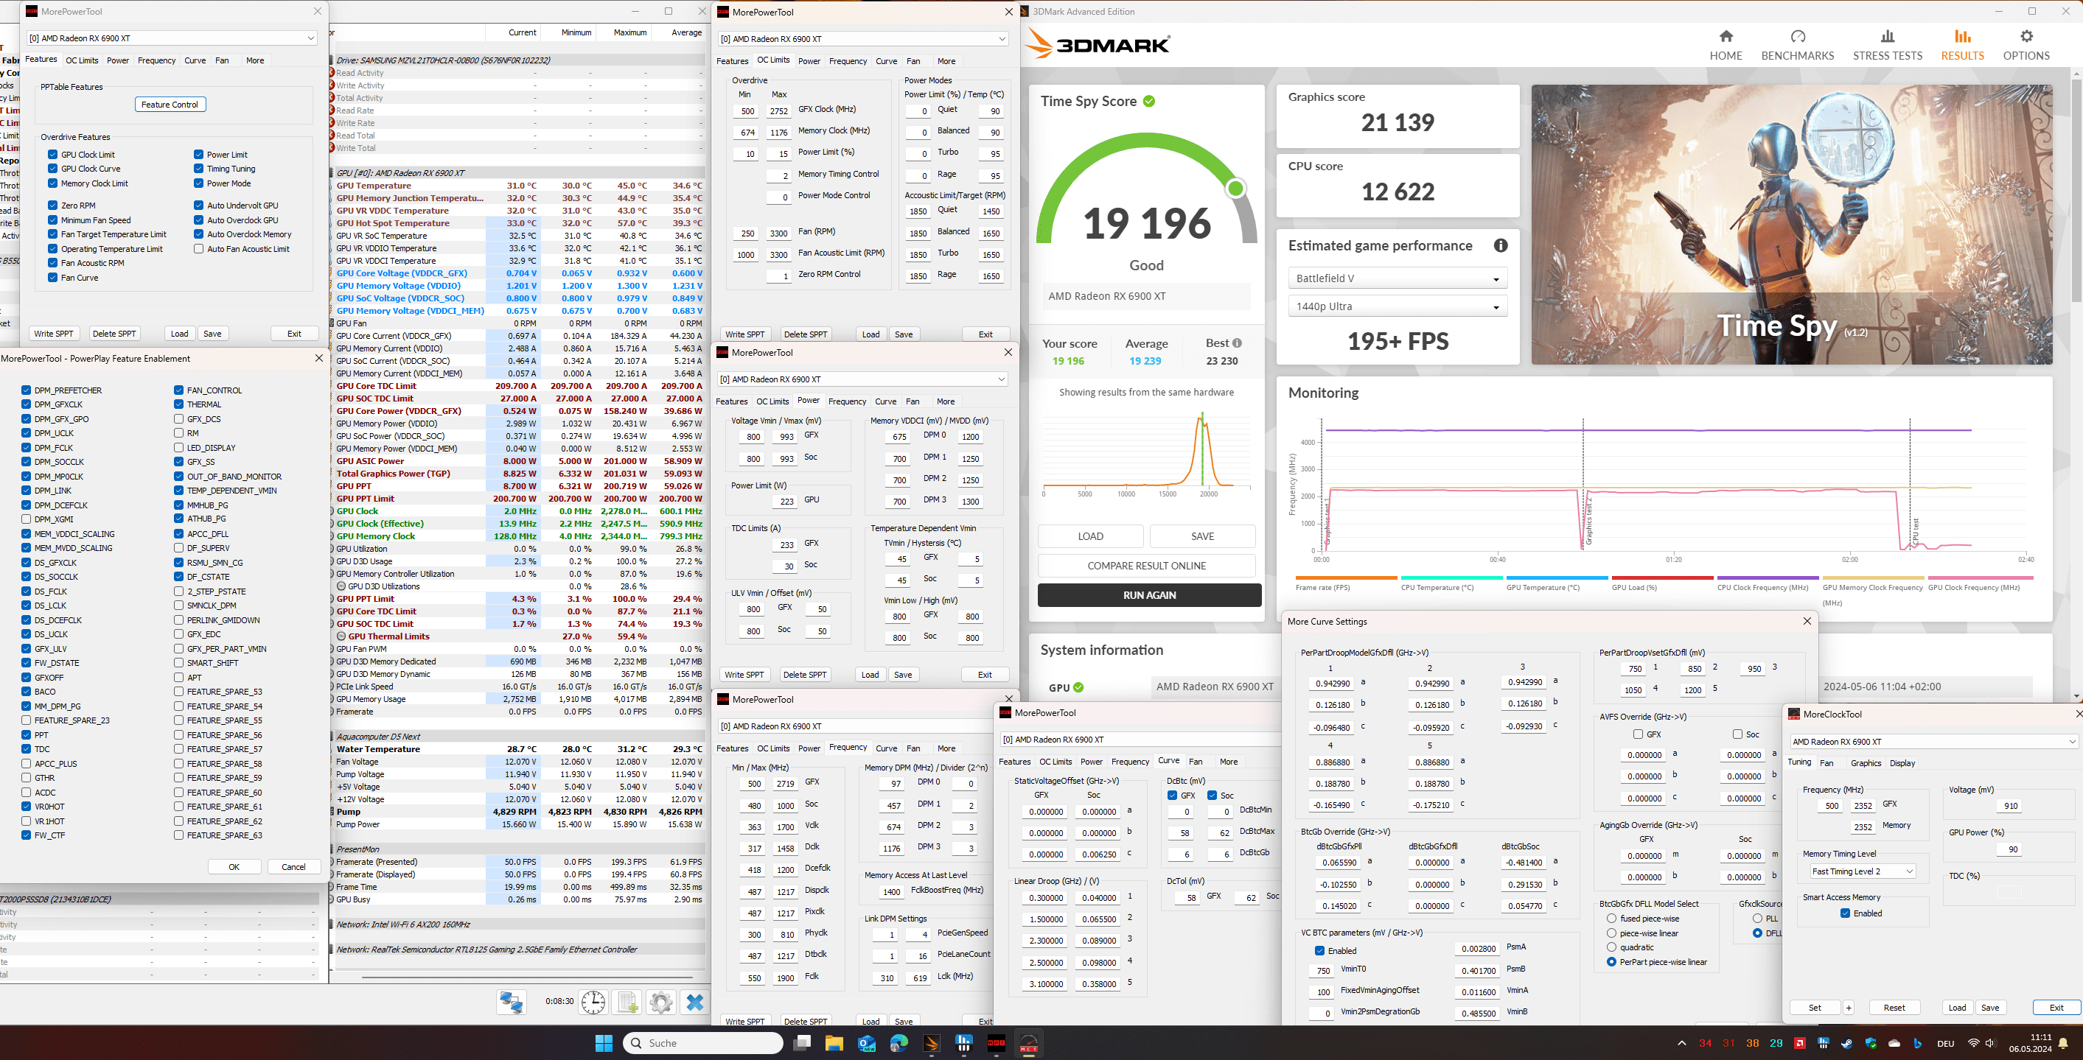Viewport: 2083px width, 1060px height.
Task: Click MorePowerTool MPT taskbar icon
Action: (x=997, y=1043)
